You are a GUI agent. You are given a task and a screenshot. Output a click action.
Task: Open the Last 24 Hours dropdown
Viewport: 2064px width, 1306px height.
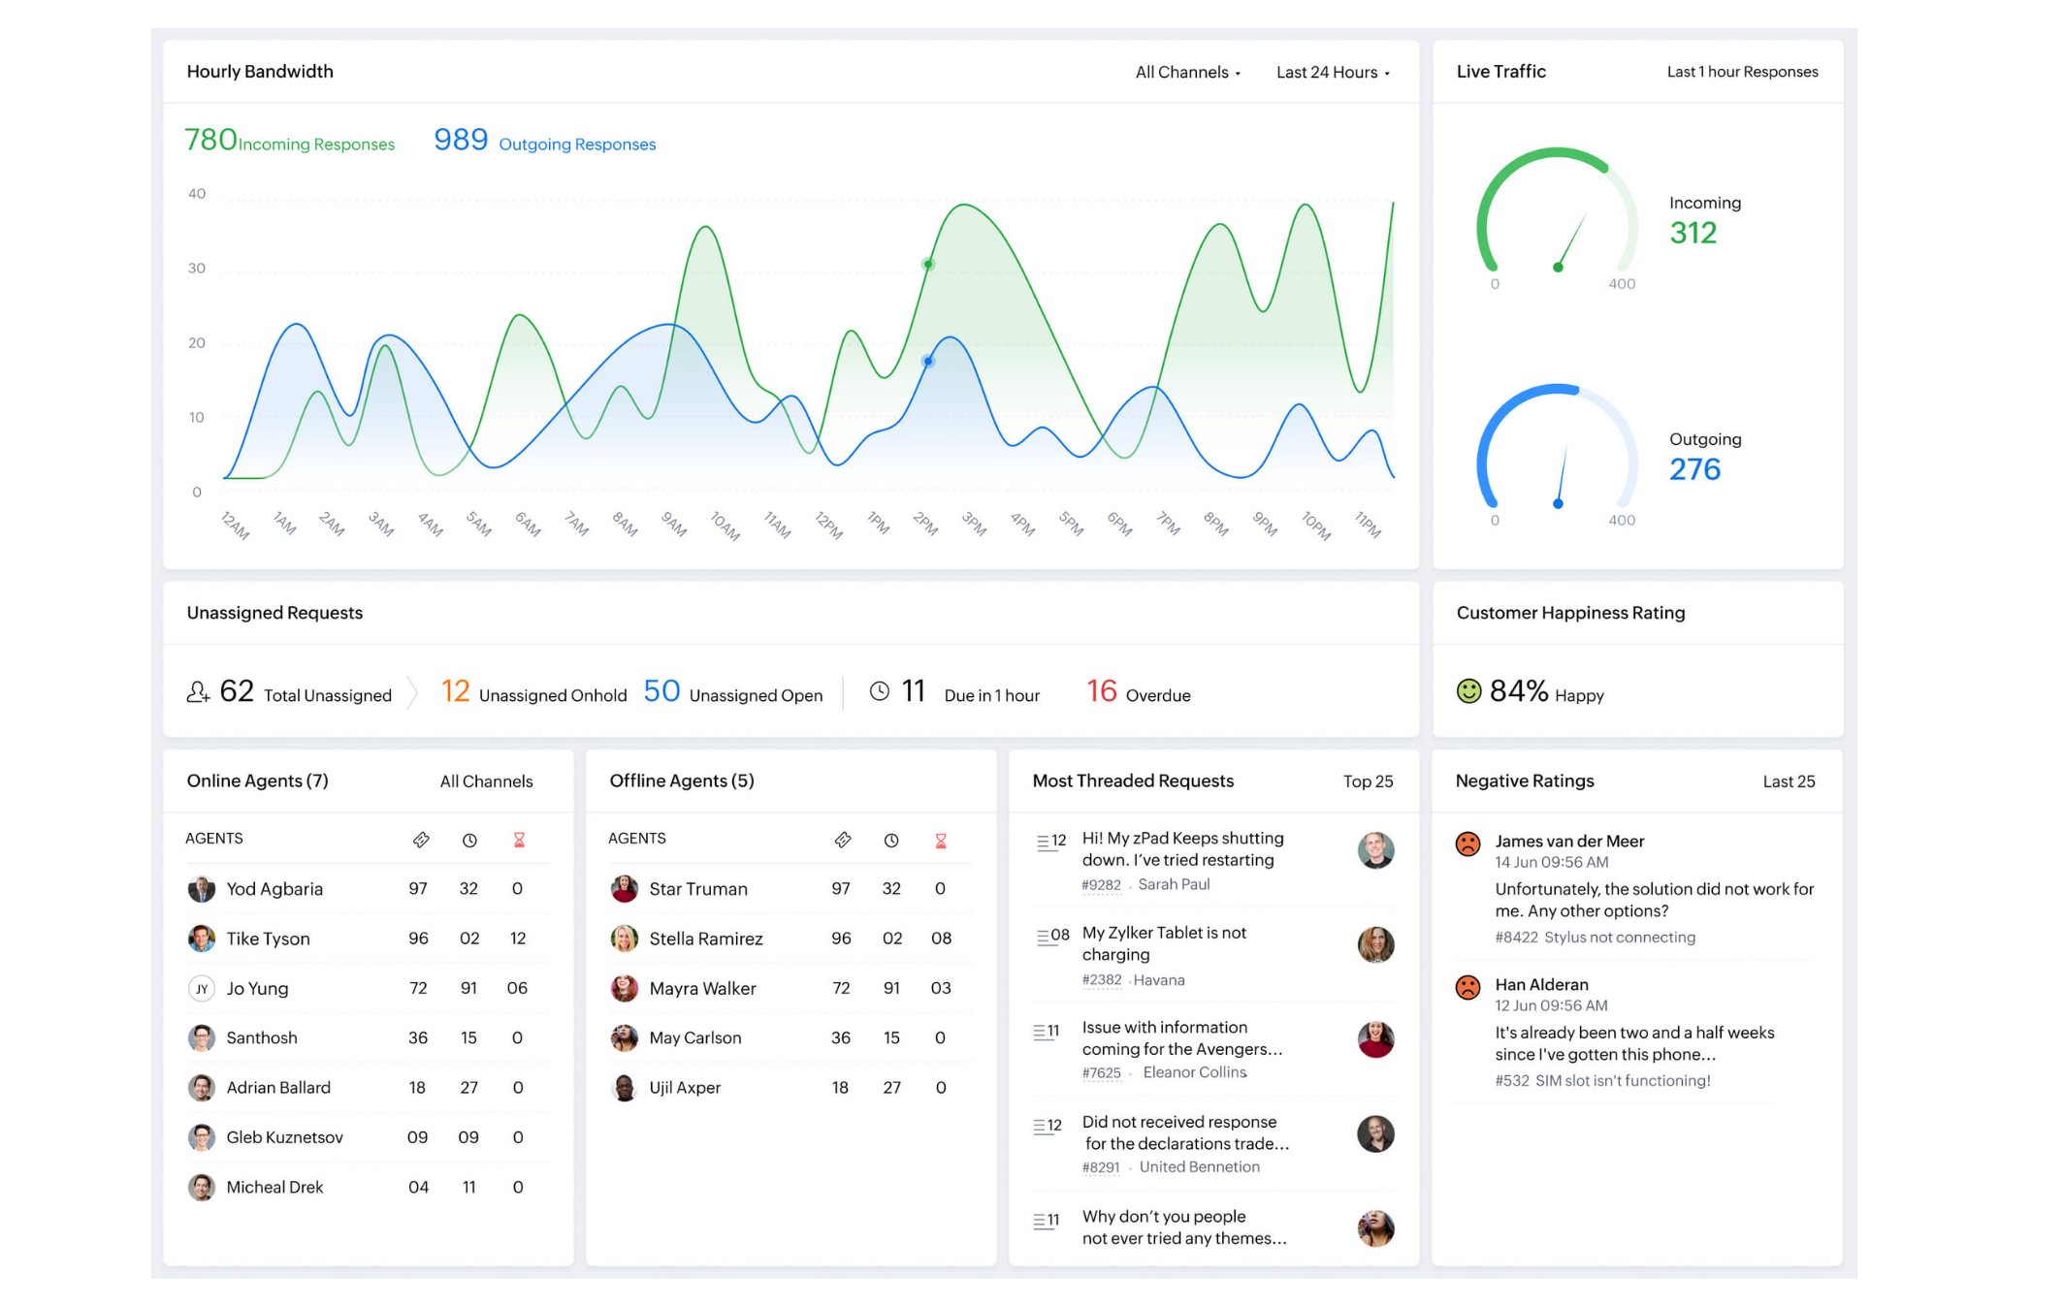tap(1333, 72)
